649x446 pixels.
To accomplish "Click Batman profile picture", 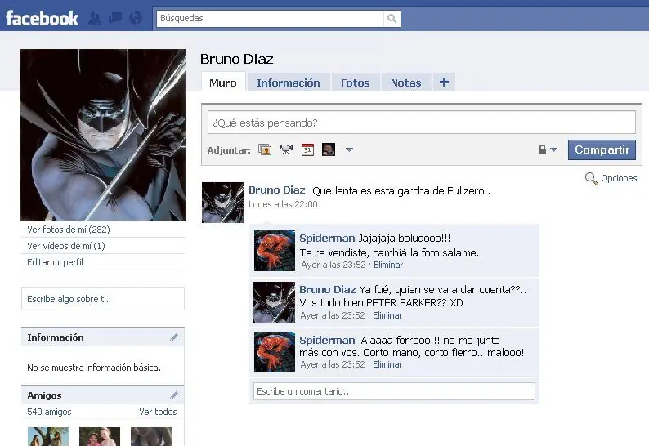I will pyautogui.click(x=103, y=135).
